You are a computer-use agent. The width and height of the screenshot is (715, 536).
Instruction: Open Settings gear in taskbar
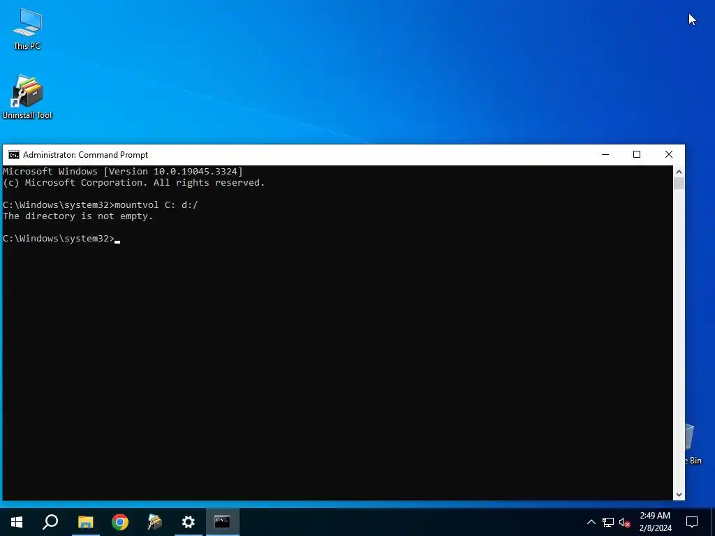point(189,522)
